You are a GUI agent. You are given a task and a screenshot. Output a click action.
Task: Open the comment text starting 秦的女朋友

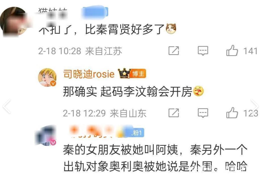tap(155, 158)
